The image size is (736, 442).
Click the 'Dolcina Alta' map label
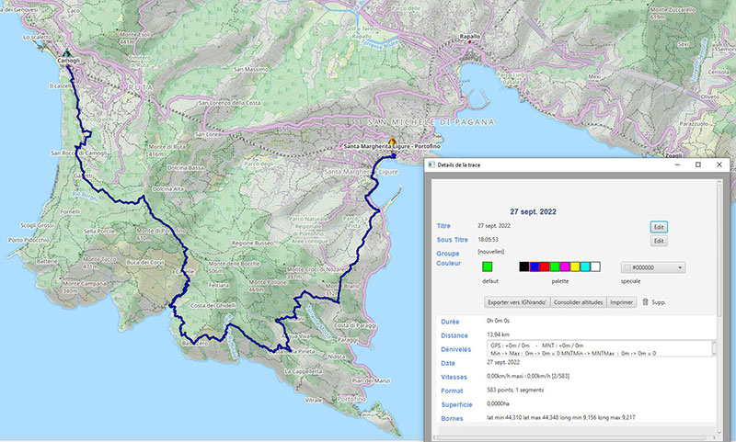tap(168, 189)
